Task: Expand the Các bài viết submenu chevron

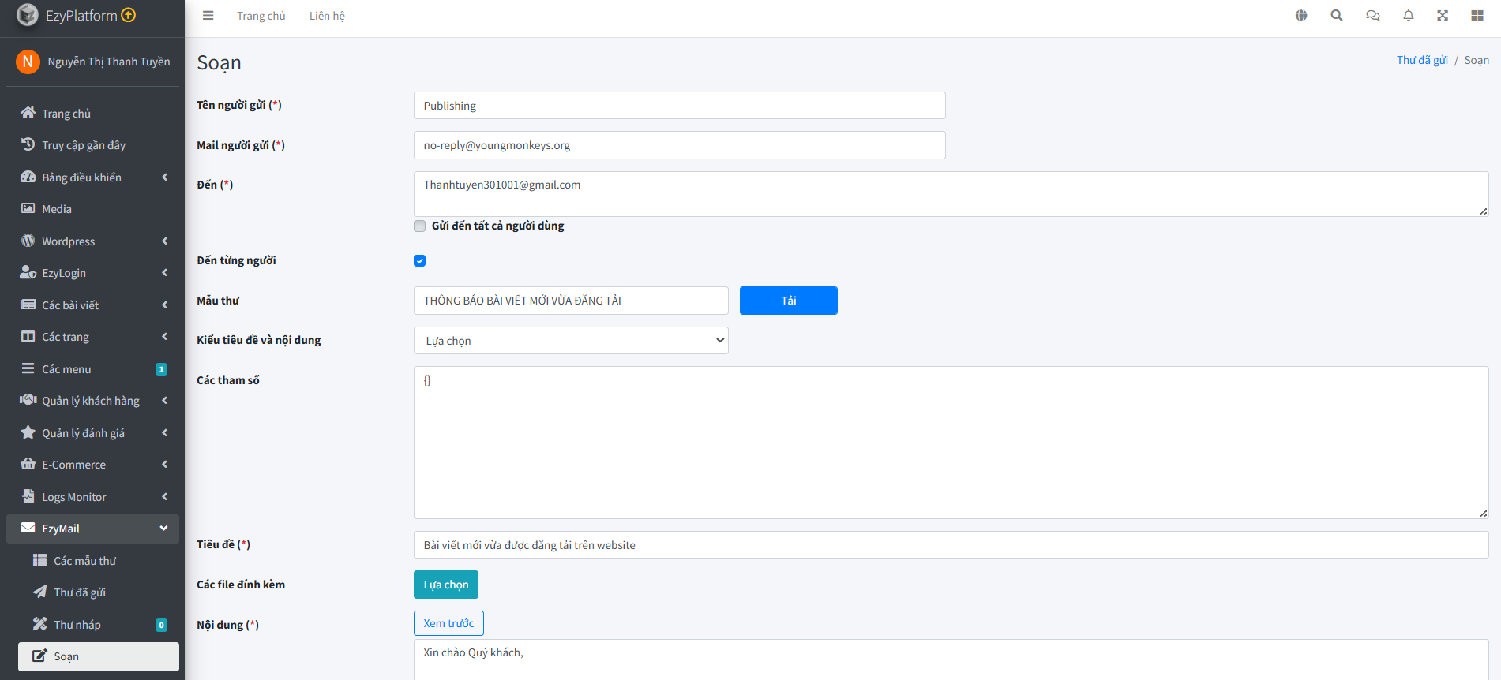Action: point(164,305)
